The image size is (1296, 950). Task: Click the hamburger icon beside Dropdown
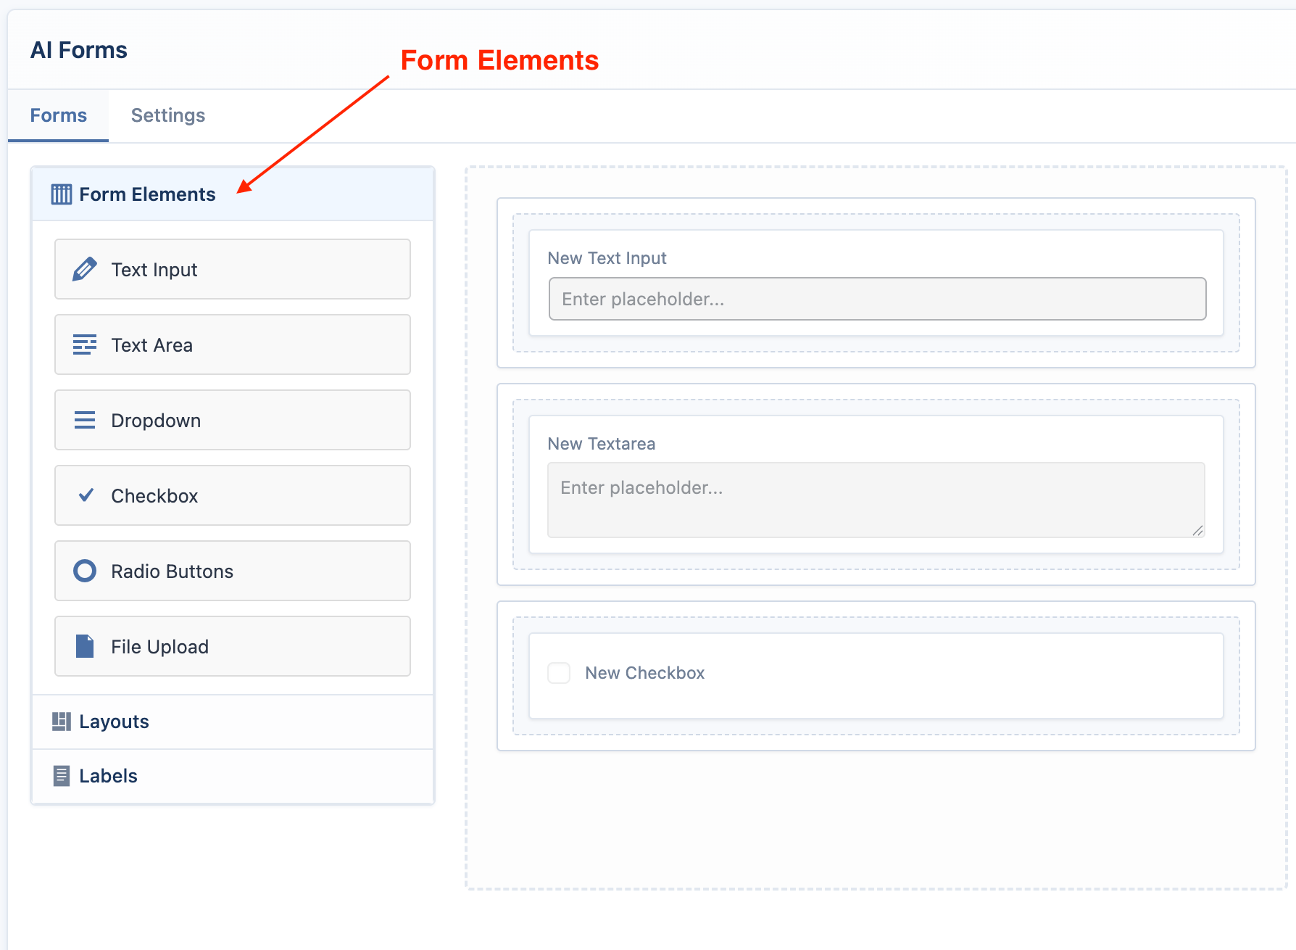click(x=85, y=420)
